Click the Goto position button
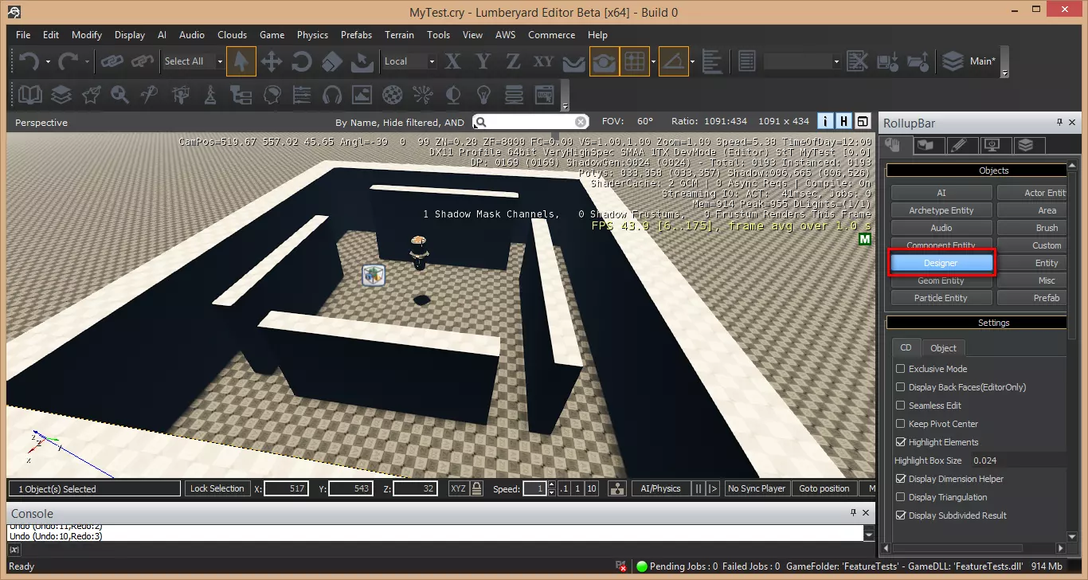Image resolution: width=1088 pixels, height=580 pixels. 824,488
